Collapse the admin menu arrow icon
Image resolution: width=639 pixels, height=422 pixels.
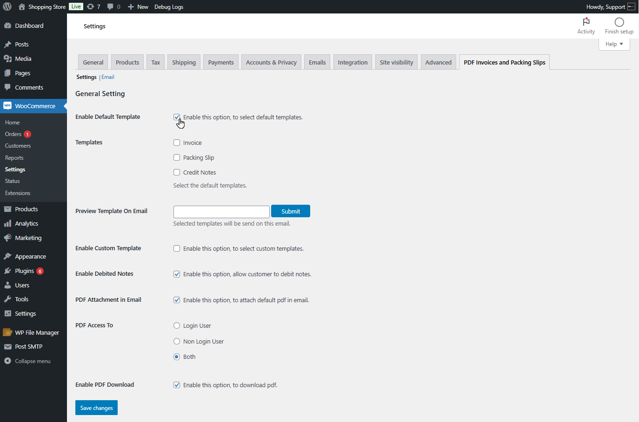[7, 361]
